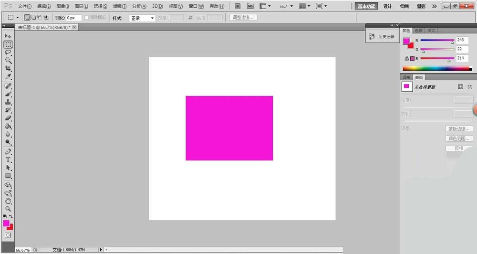Select the Hand tool
477x254 pixels.
point(8,201)
